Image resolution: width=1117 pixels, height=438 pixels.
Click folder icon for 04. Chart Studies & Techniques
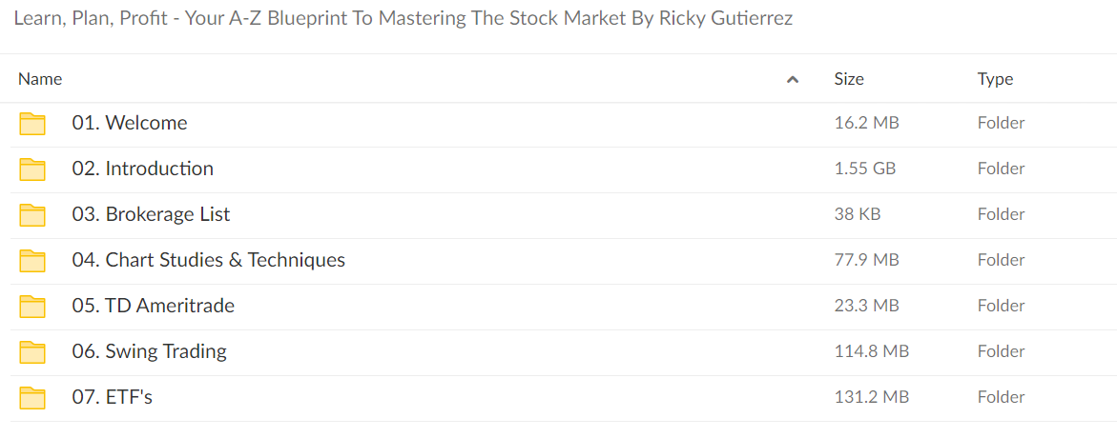pyautogui.click(x=32, y=260)
